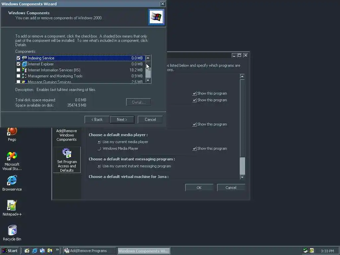Click the 0.9 MB size value

pos(137,76)
